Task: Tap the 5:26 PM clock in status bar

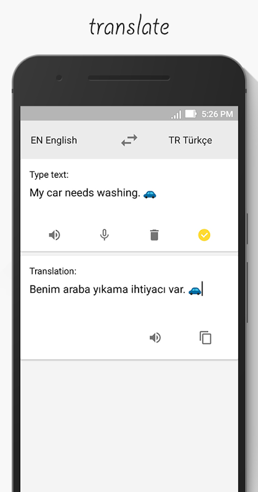Action: click(217, 114)
